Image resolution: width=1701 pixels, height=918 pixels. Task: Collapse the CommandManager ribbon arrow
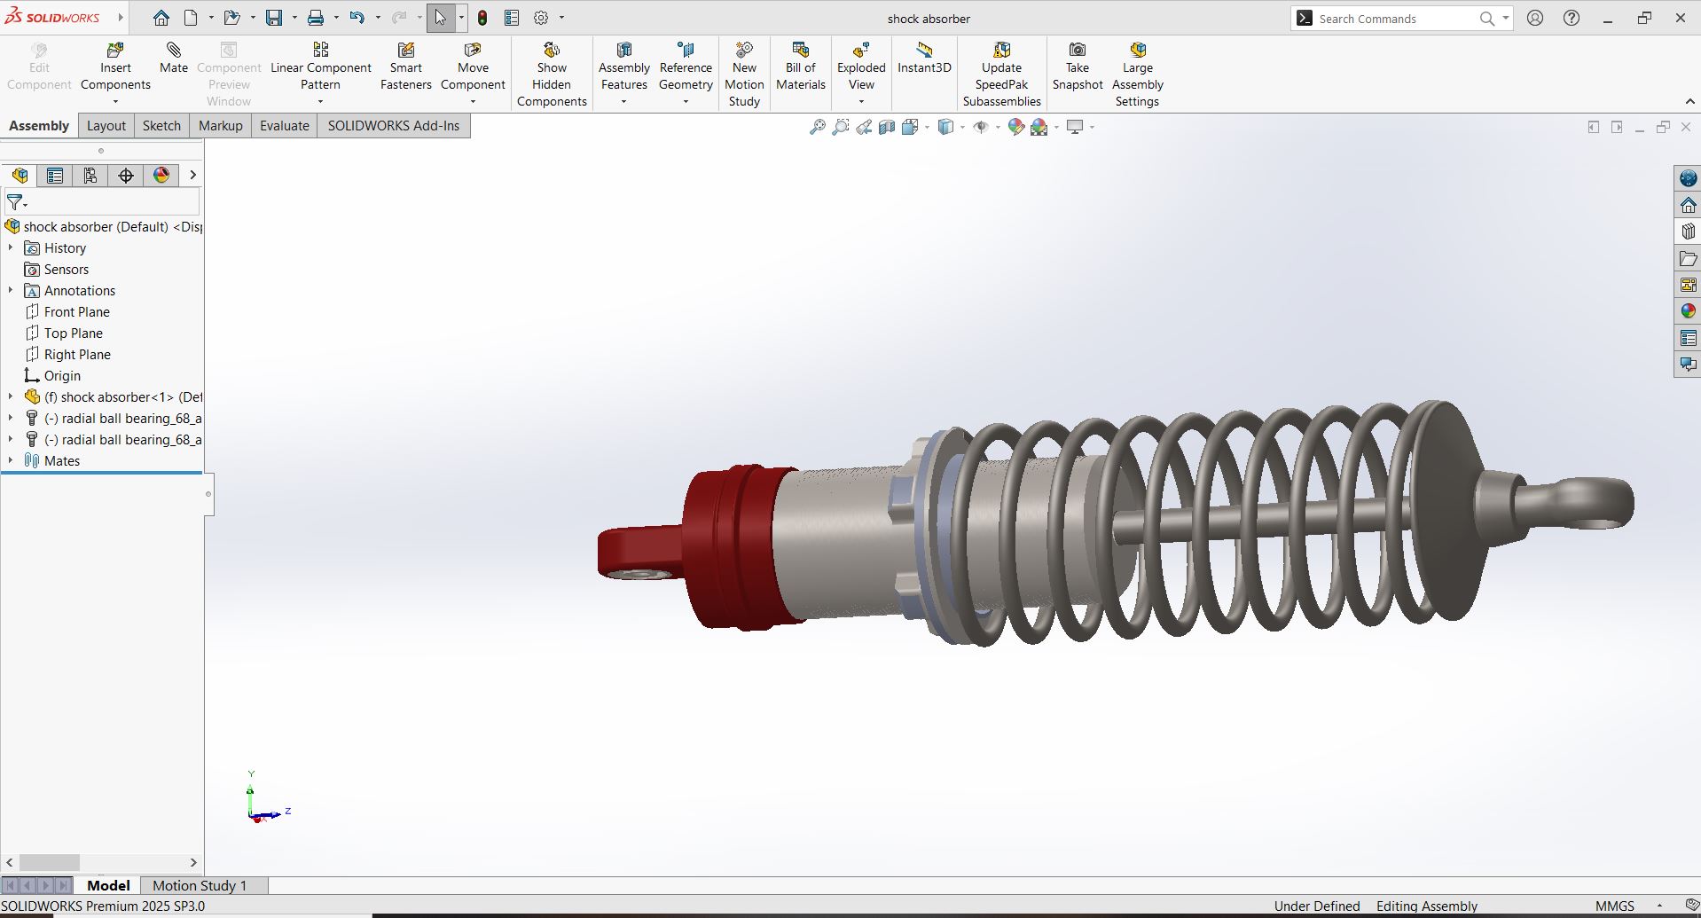(x=1689, y=101)
